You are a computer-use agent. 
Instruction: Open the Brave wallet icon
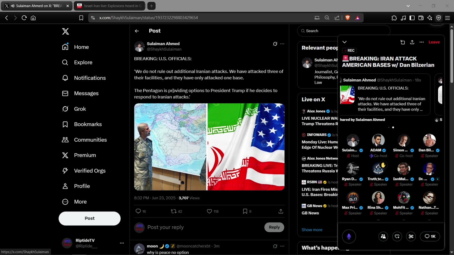tap(421, 18)
